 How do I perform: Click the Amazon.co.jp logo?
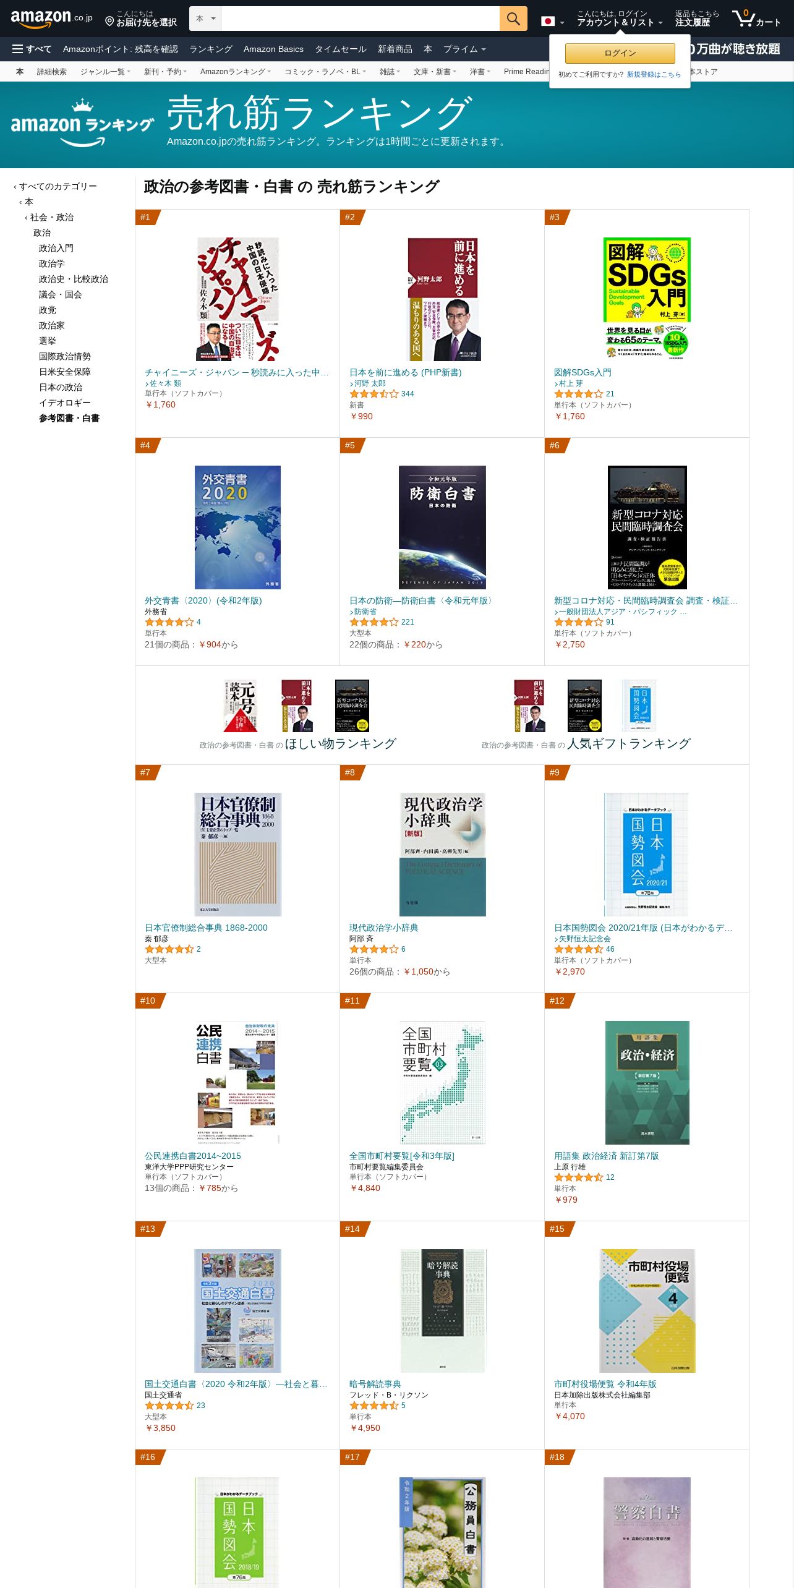click(51, 19)
